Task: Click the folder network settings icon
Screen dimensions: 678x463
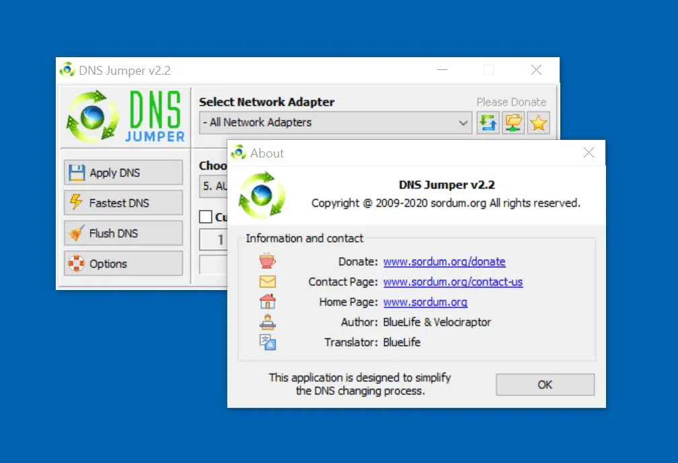Action: (x=513, y=123)
